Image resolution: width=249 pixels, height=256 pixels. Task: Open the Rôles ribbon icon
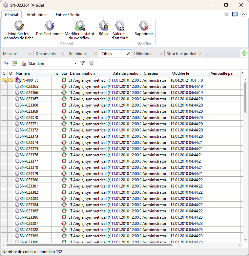click(x=103, y=26)
